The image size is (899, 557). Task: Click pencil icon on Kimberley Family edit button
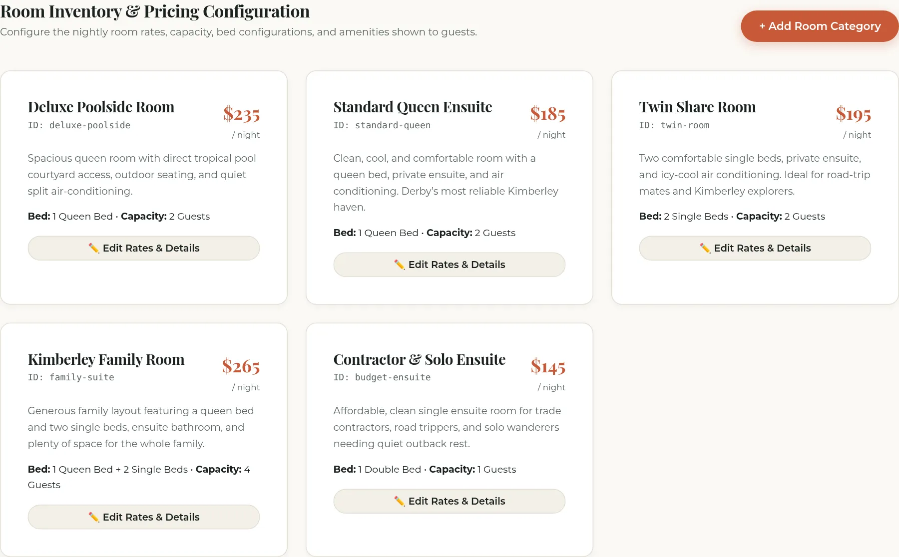pos(94,517)
